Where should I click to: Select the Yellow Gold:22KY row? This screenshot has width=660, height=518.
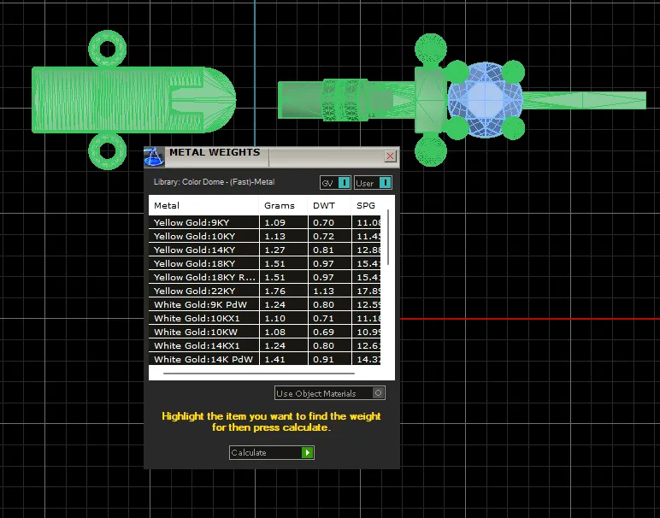click(x=264, y=291)
